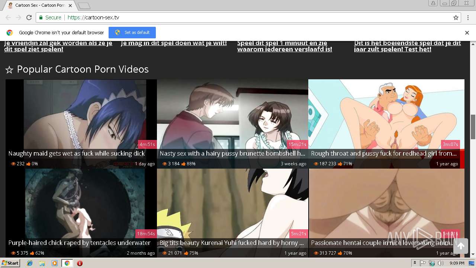This screenshot has height=268, width=476.
Task: Click the page scrollbar down arrow
Action: (x=473, y=255)
